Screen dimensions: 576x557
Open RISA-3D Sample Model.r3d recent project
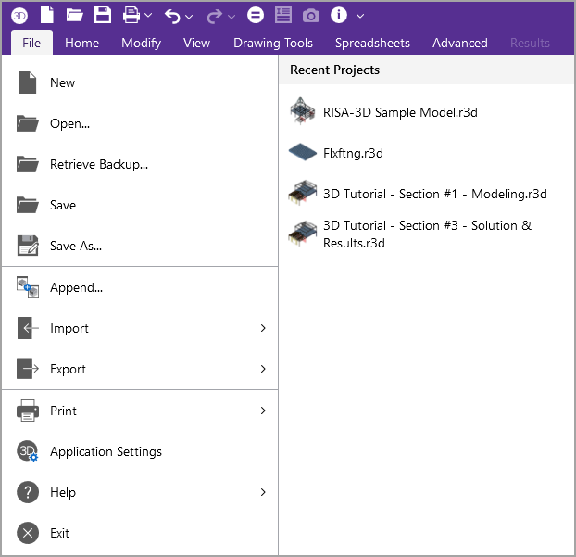[x=400, y=112]
